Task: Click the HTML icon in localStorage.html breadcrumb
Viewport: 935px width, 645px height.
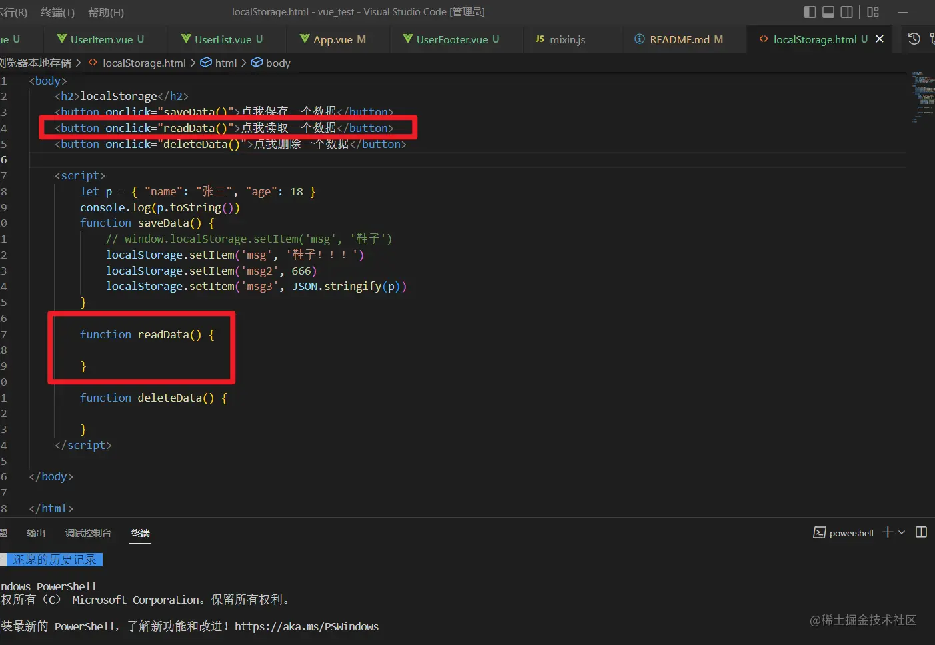Action: tap(93, 63)
